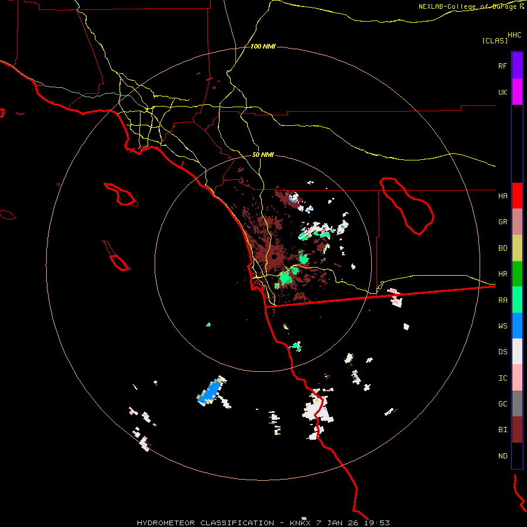This screenshot has width=527, height=527.
Task: Click the DS legend label
Action: click(x=502, y=352)
